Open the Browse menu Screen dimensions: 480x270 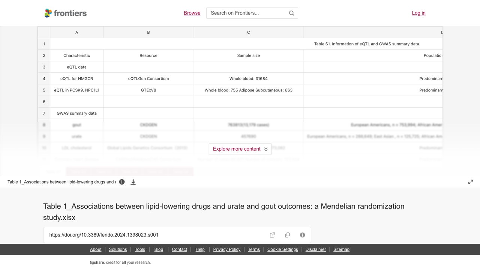tap(192, 13)
